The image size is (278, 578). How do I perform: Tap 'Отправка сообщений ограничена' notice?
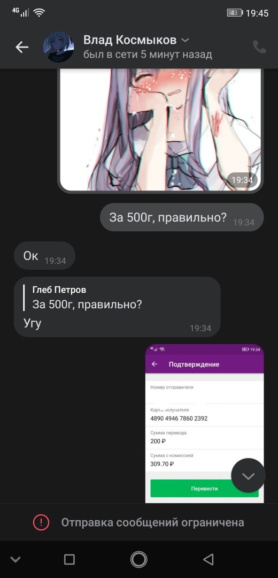[x=152, y=522]
